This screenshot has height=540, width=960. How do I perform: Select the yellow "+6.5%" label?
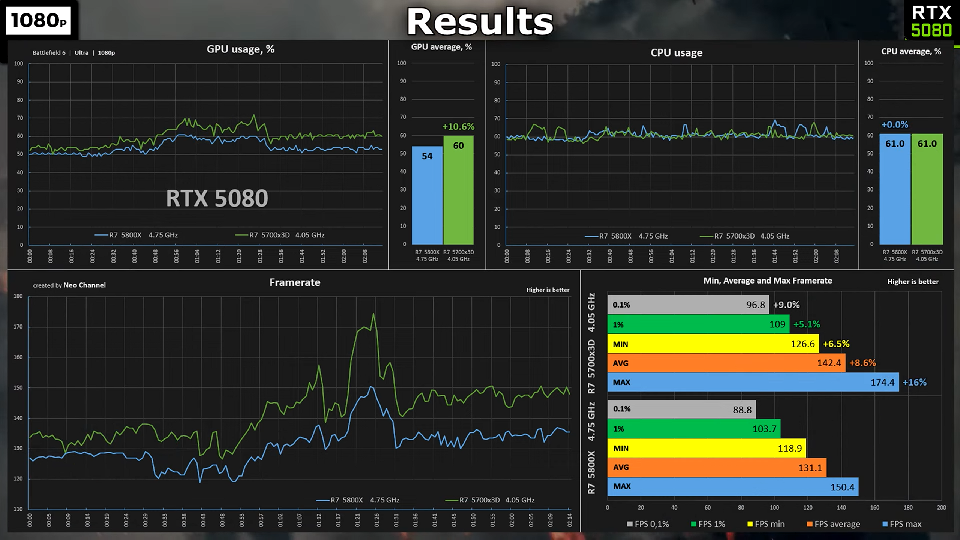click(x=836, y=344)
